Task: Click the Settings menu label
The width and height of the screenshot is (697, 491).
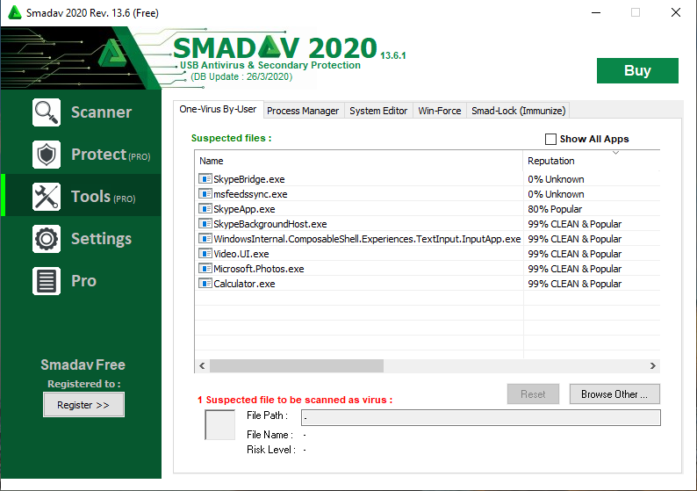Action: point(101,239)
